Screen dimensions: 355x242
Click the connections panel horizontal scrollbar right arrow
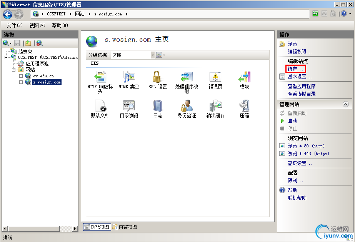75,229
